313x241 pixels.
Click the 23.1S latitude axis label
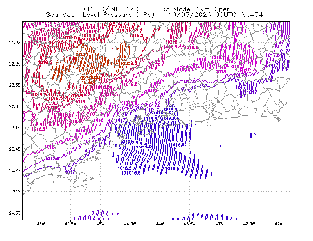[15, 128]
